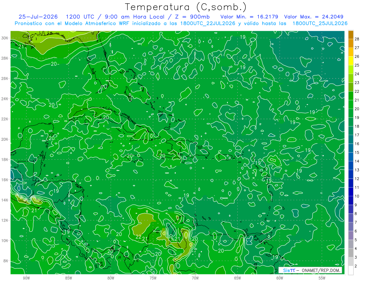Click legend value '7'
This screenshot has height=282, width=365.
[356, 222]
